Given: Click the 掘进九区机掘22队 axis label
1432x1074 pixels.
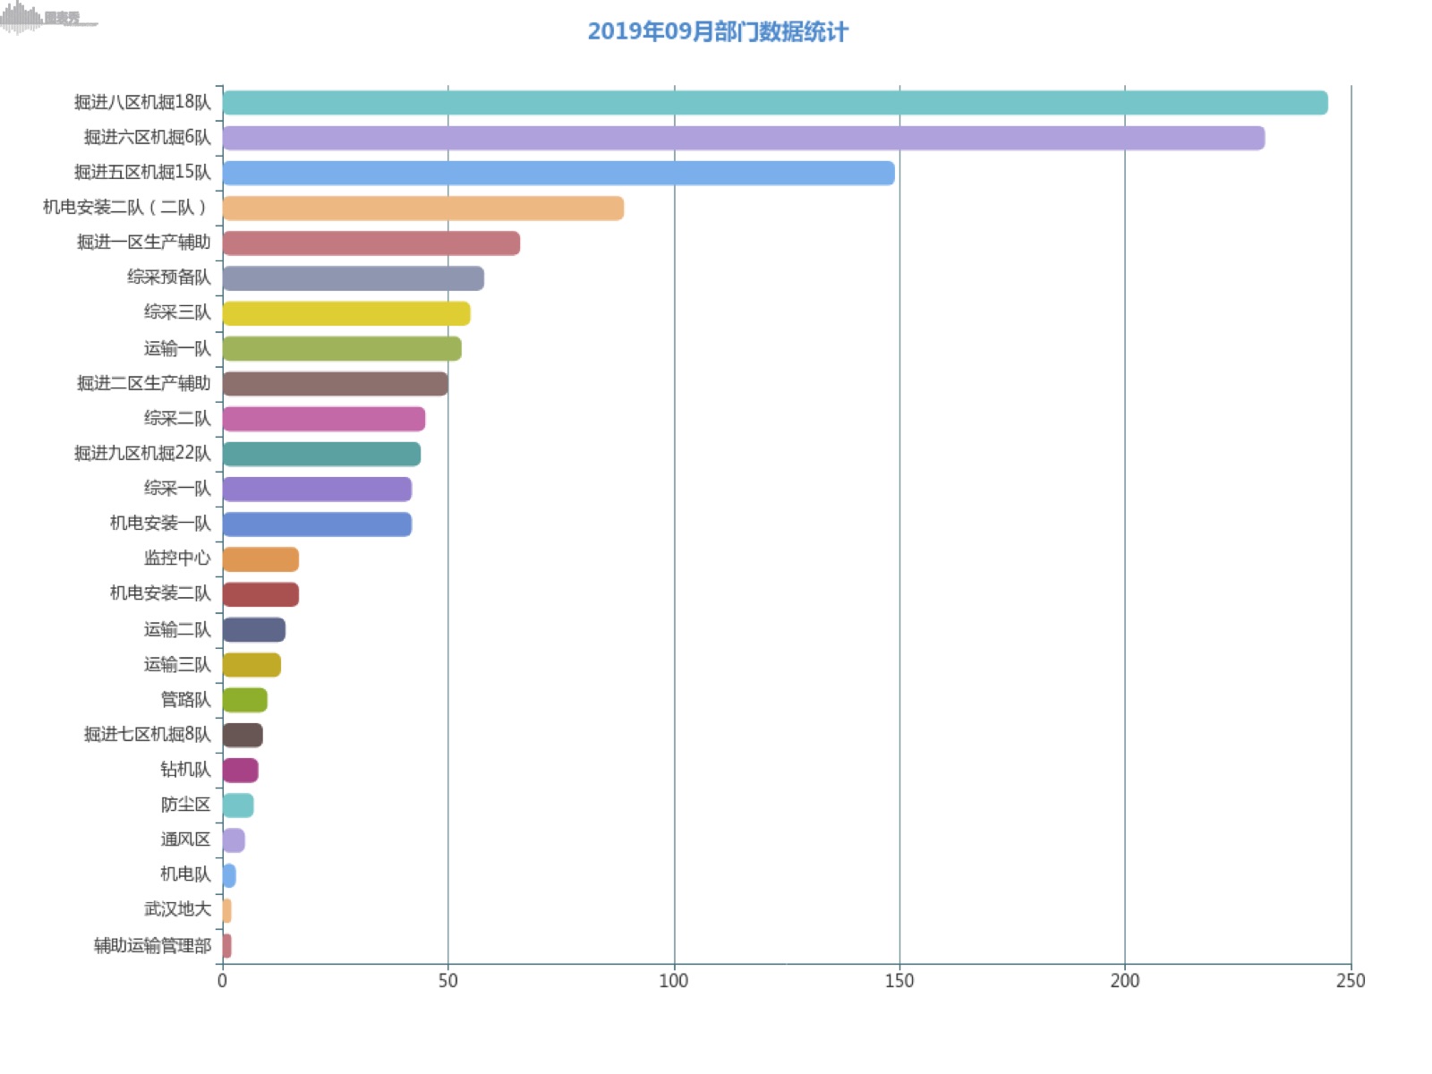Looking at the screenshot, I should 142,454.
